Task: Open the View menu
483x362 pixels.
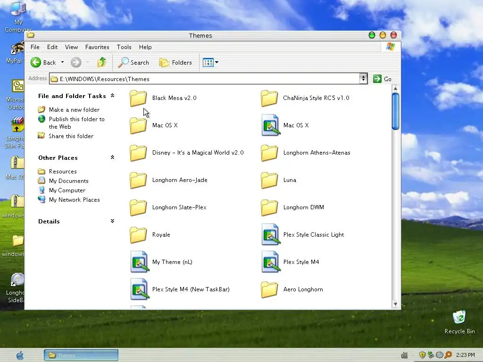Action: click(71, 47)
